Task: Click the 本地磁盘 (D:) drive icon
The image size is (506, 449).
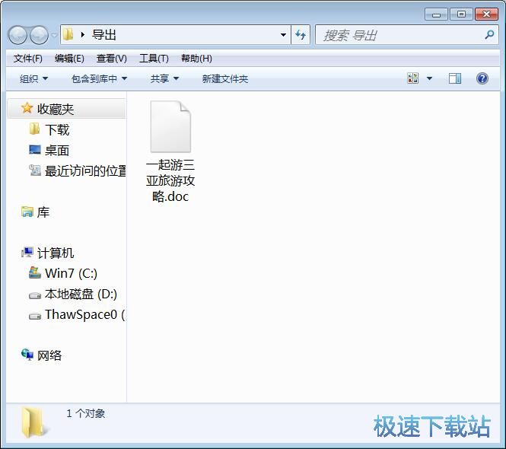Action: pyautogui.click(x=35, y=295)
